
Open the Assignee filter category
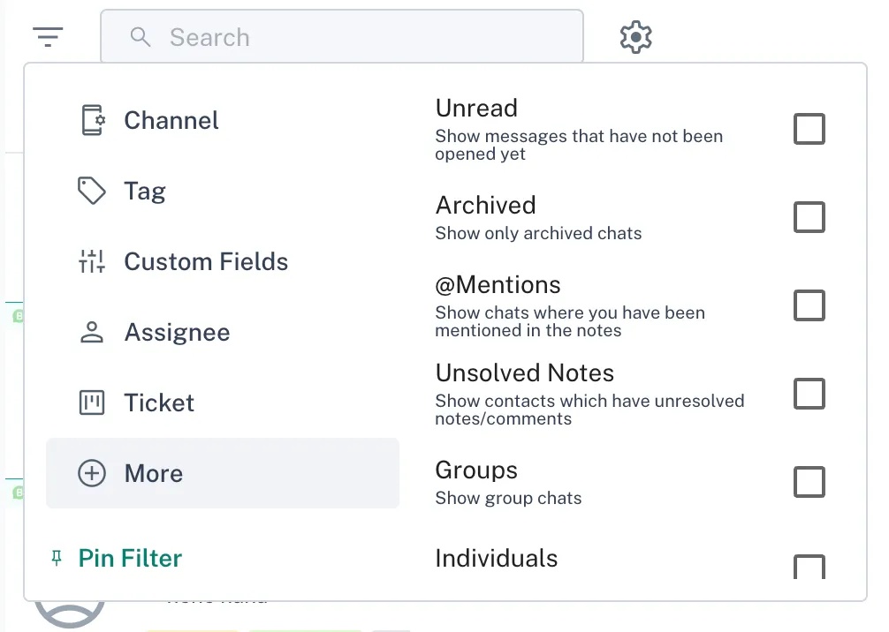(177, 332)
